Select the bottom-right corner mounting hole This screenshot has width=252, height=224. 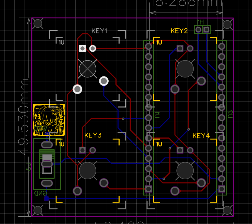227,210
